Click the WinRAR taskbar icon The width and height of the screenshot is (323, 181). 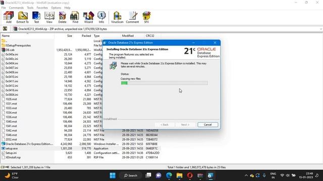click(x=200, y=175)
